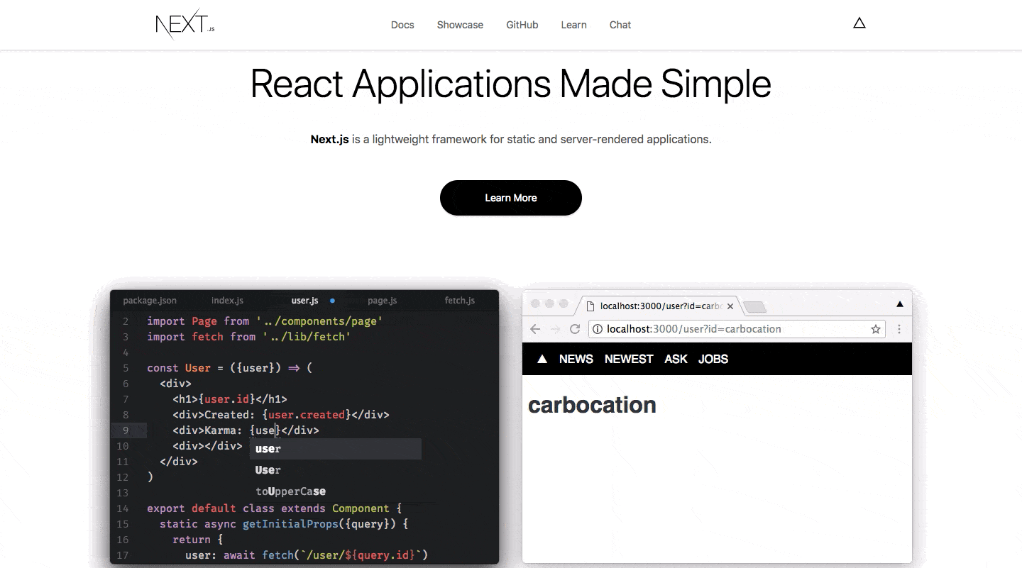Click line number 9 in the editor gutter
This screenshot has width=1022, height=568.
(126, 430)
